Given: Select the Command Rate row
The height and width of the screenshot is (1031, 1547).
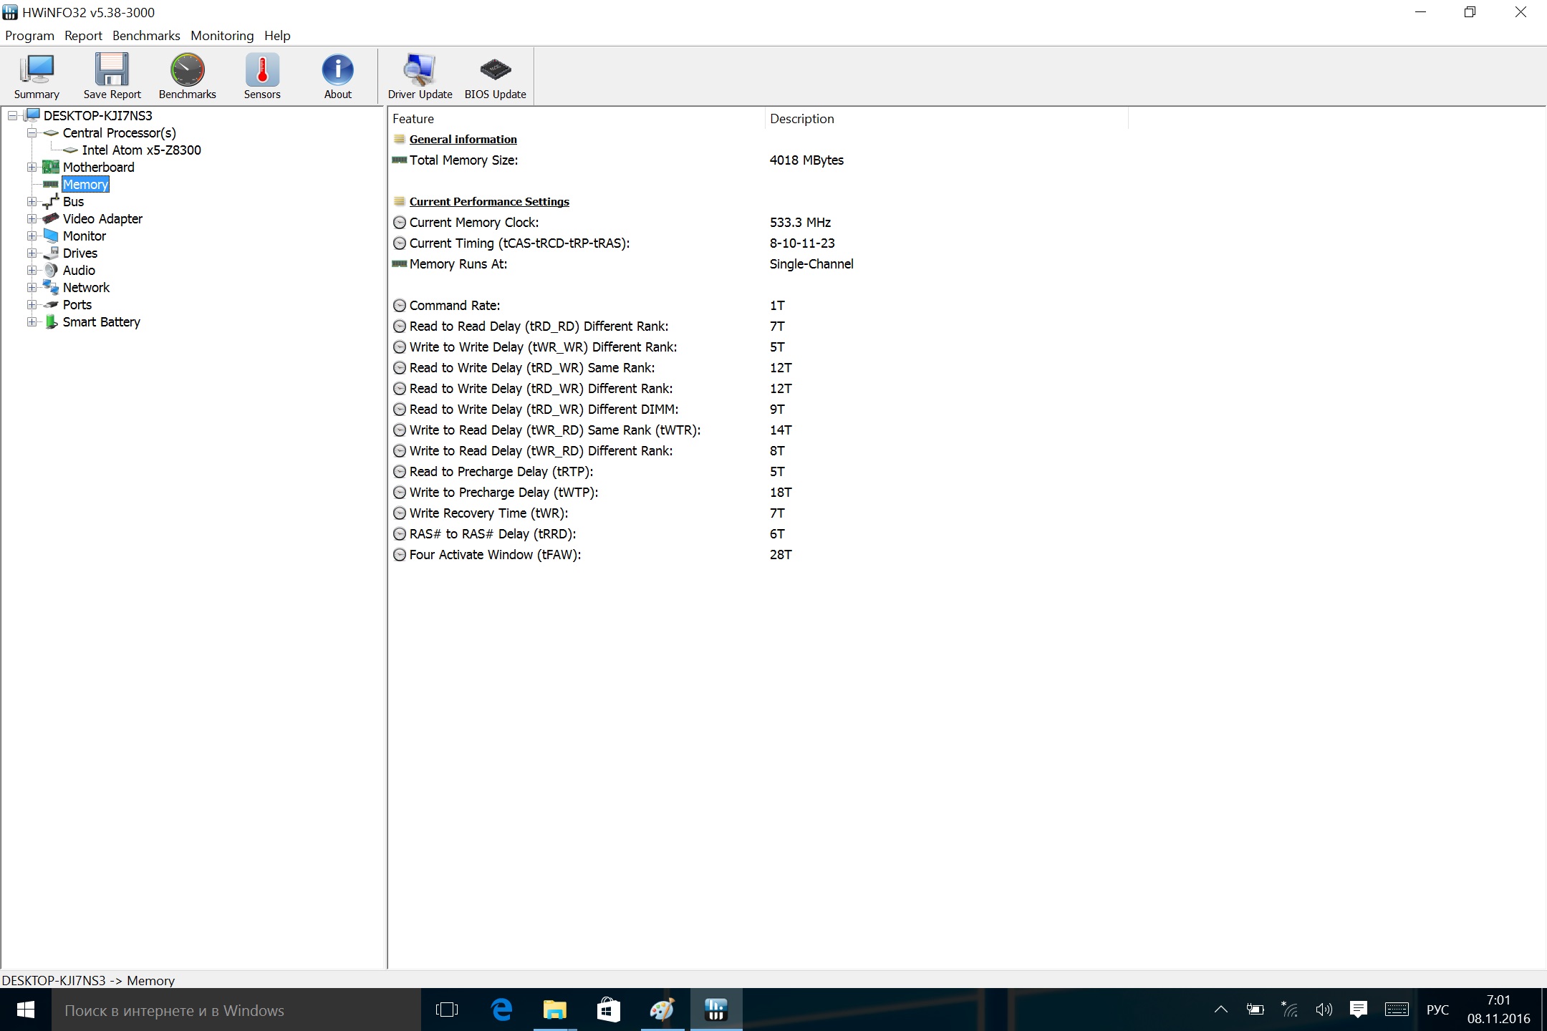Looking at the screenshot, I should pos(589,305).
